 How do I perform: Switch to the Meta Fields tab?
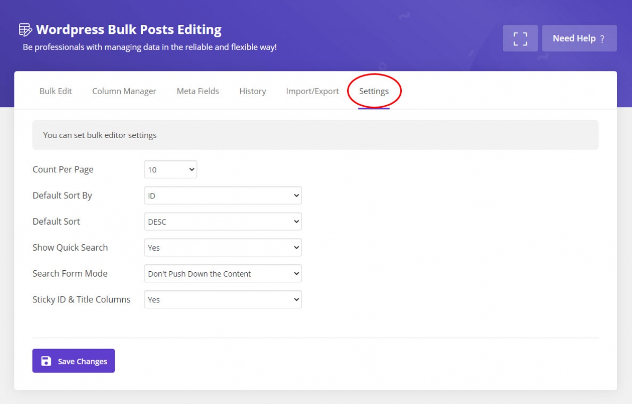coord(197,91)
